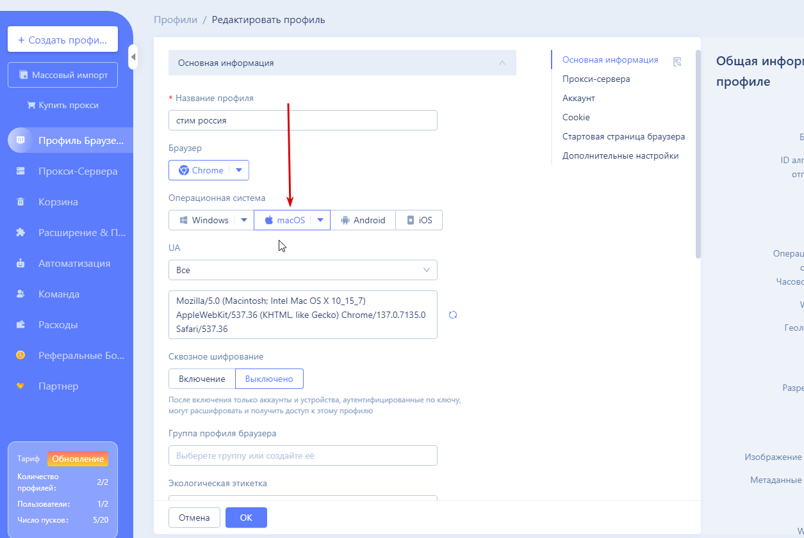
Task: Select the Выключено encryption option
Action: (269, 379)
